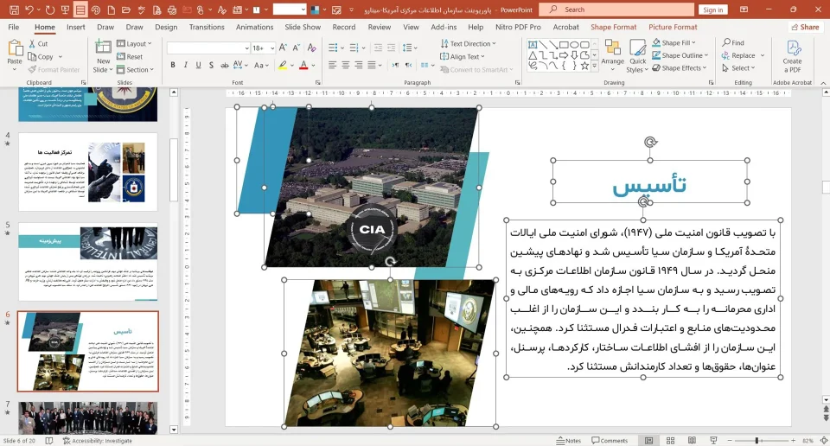Click Create a PDF button
Screen dimensions: 830x446
click(x=793, y=55)
